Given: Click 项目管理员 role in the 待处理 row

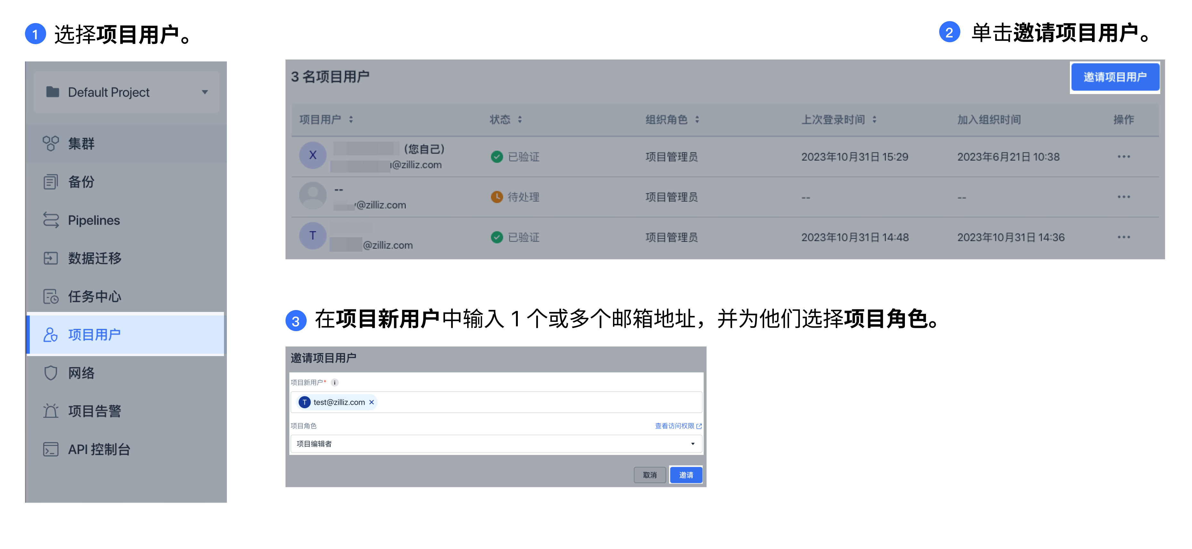Looking at the screenshot, I should [671, 197].
